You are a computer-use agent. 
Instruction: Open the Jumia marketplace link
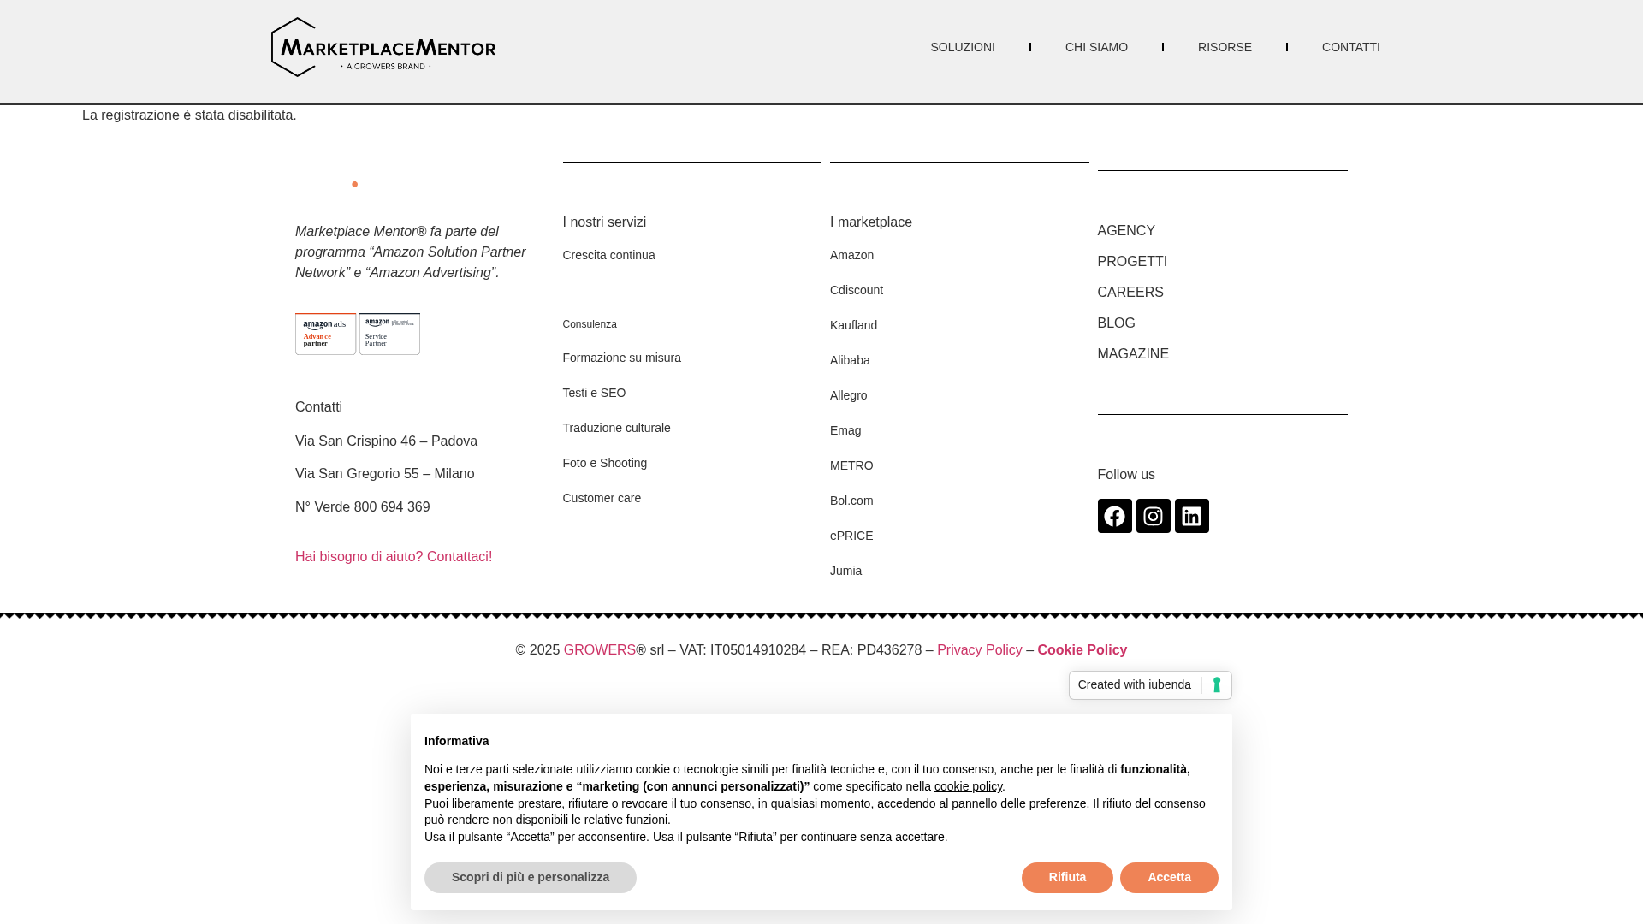(x=845, y=571)
